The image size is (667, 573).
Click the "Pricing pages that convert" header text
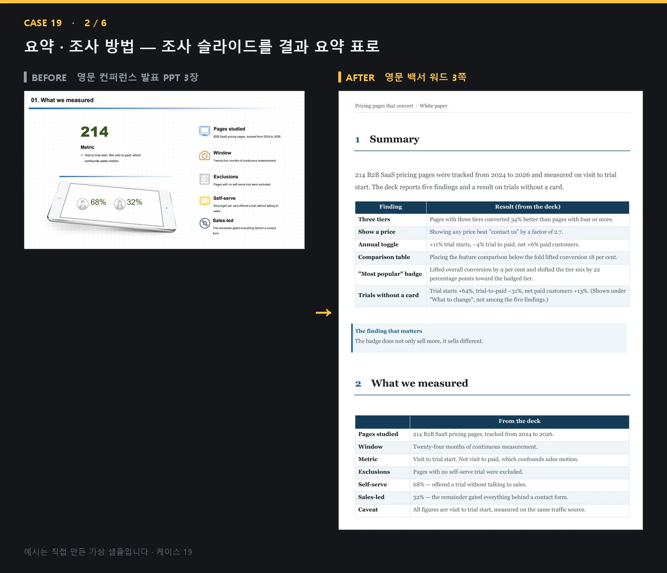click(384, 106)
